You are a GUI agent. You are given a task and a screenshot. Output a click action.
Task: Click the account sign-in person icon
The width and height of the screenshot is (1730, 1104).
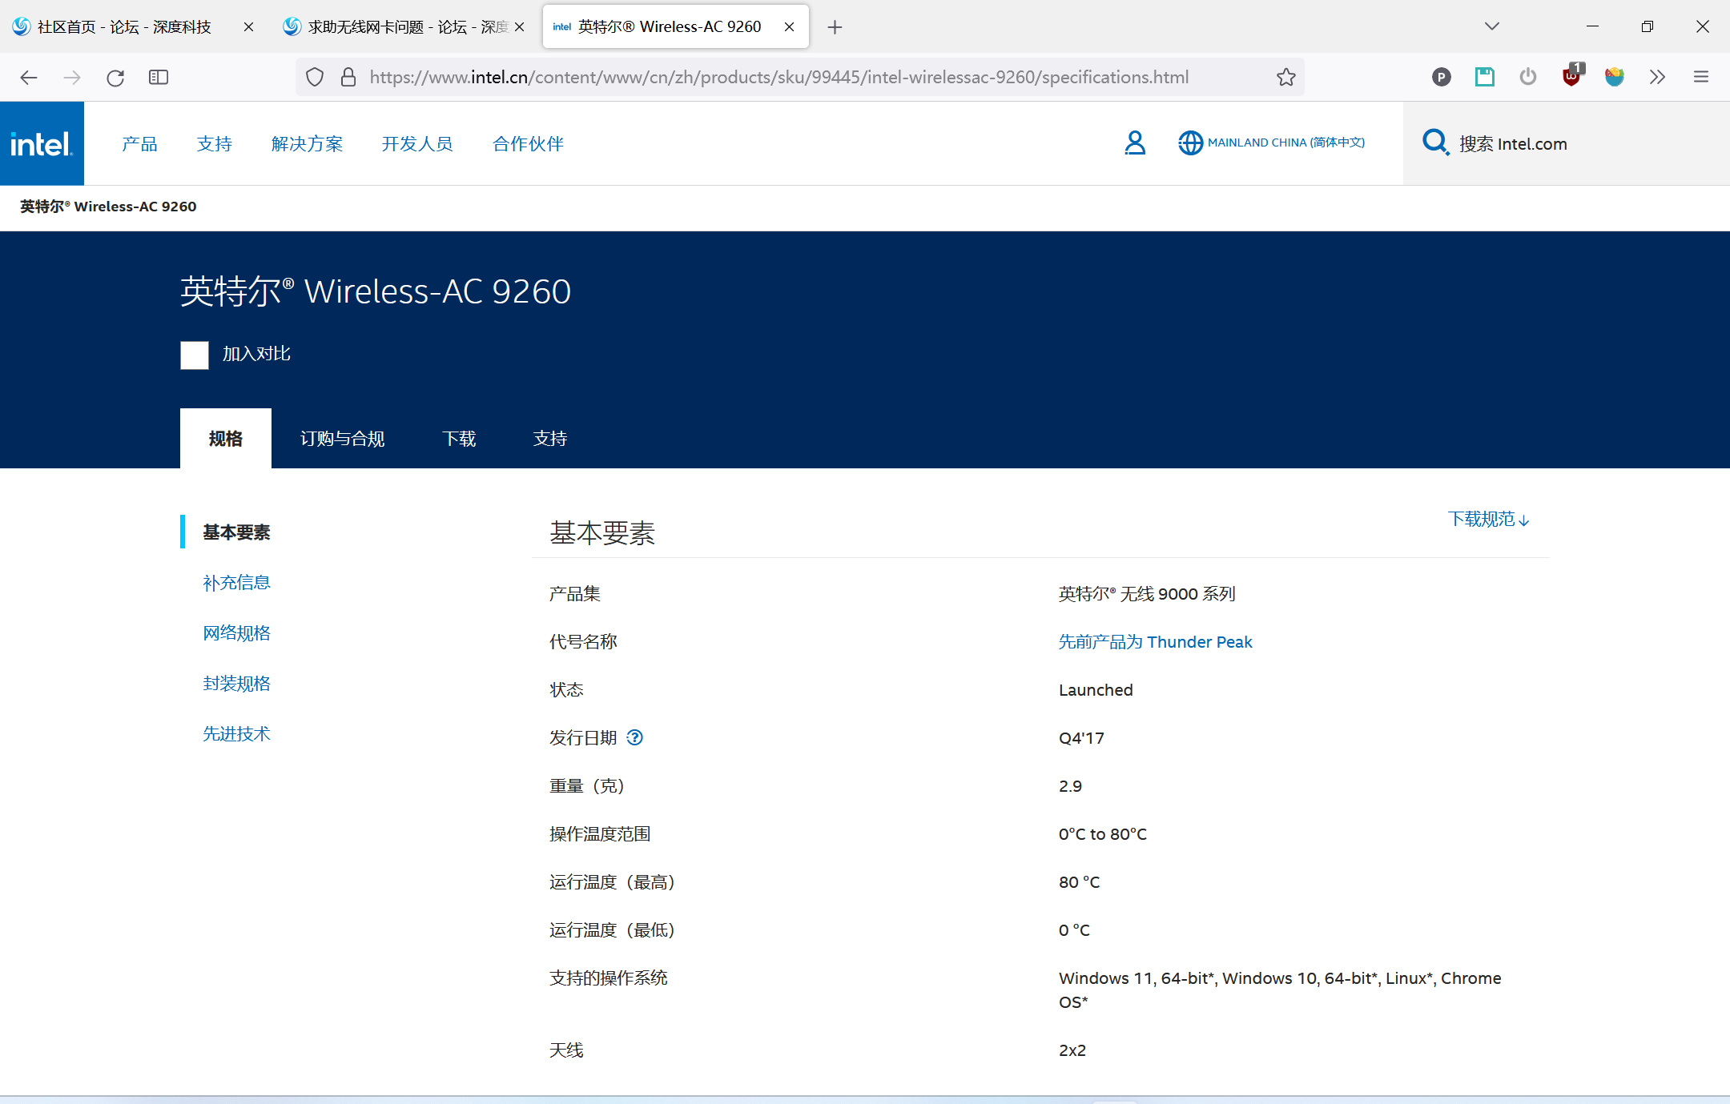point(1135,143)
